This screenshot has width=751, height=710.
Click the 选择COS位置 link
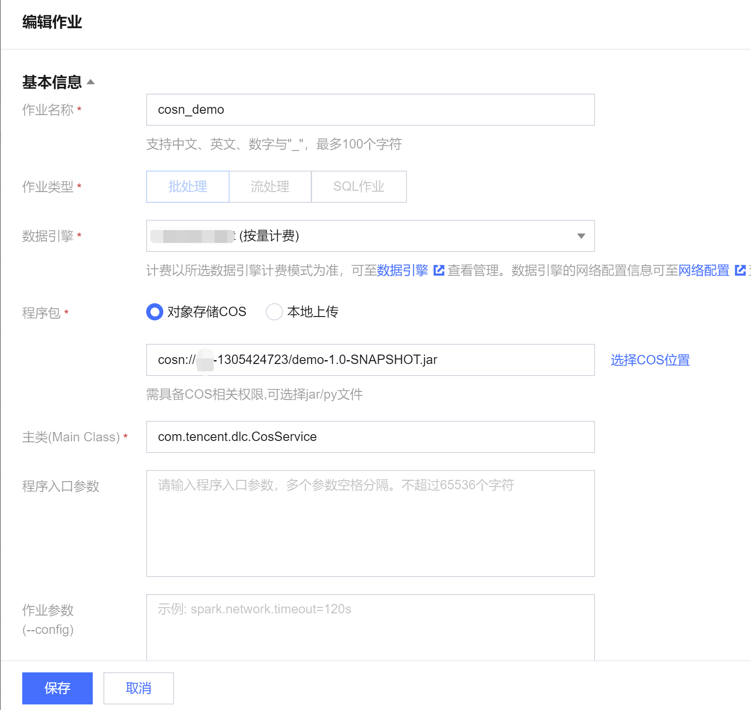point(650,360)
